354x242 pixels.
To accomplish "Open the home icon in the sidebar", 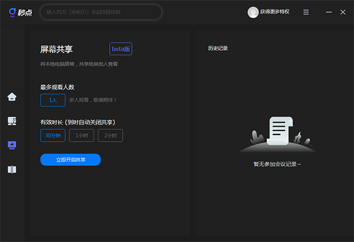I will point(12,97).
